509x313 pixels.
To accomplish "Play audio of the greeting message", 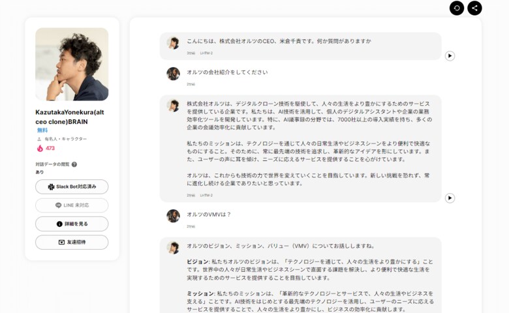I will click(450, 56).
